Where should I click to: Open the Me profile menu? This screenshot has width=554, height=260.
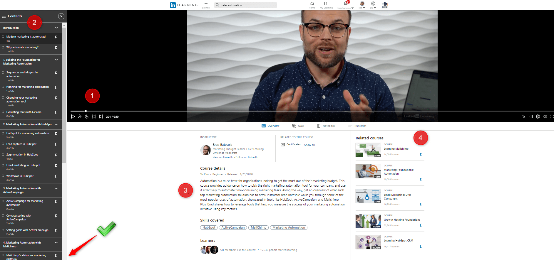pyautogui.click(x=362, y=5)
